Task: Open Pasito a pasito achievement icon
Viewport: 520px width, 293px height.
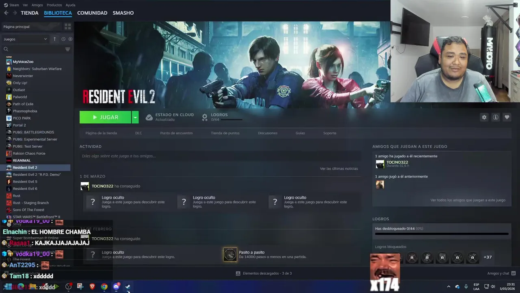Action: point(230,254)
